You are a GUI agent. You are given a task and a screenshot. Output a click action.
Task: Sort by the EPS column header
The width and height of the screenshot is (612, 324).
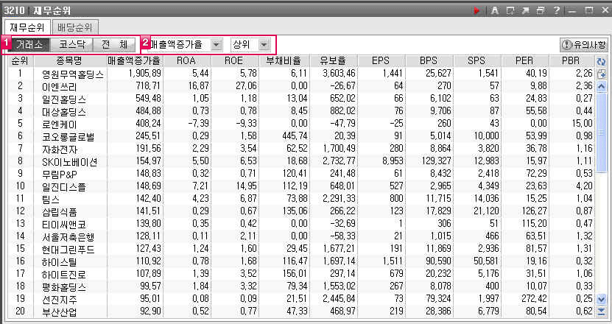[x=381, y=61]
